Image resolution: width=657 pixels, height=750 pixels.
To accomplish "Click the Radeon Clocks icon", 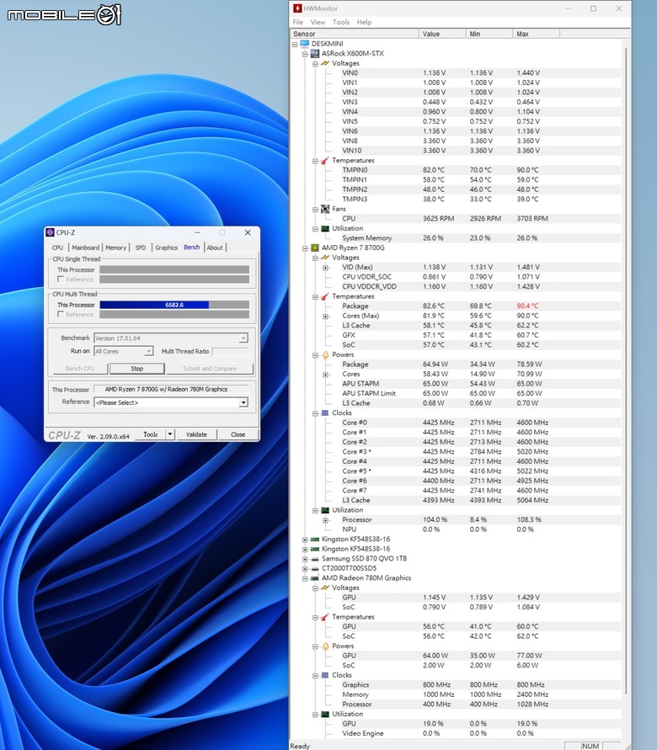I will (325, 675).
